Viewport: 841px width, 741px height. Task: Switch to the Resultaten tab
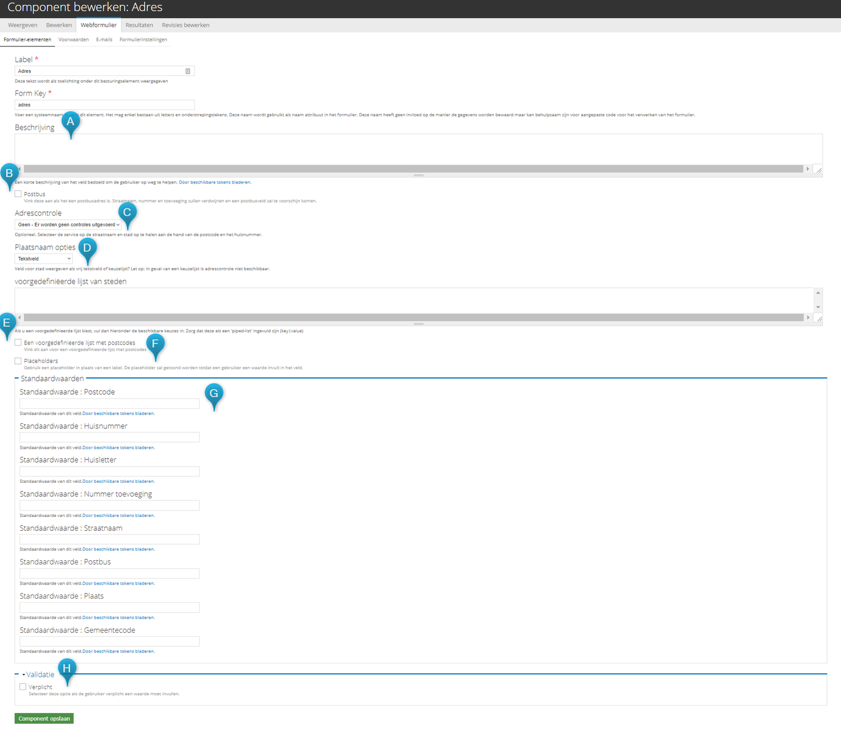click(x=139, y=25)
